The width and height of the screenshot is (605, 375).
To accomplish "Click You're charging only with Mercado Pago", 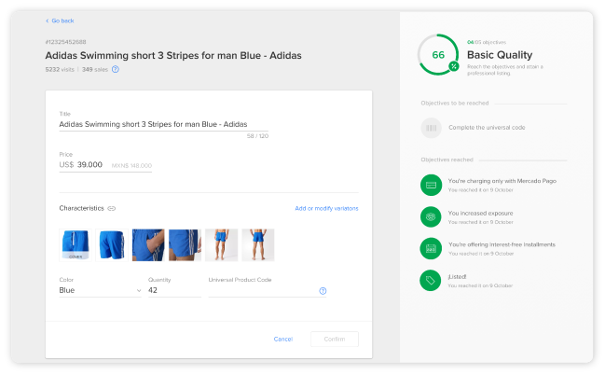I will point(502,181).
